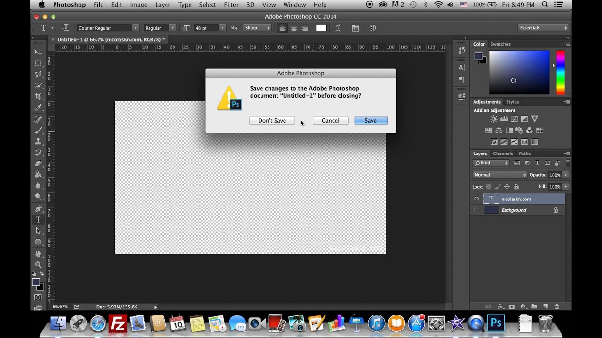This screenshot has width=602, height=338.
Task: Click the Save button in dialog
Action: coord(371,121)
